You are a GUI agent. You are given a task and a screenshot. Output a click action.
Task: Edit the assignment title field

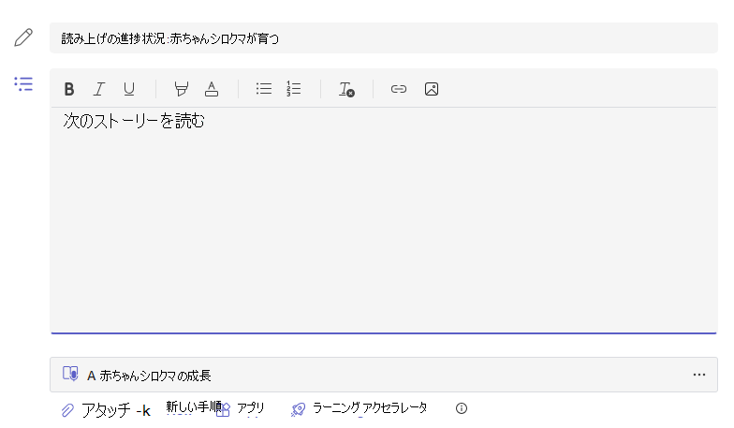coord(384,37)
